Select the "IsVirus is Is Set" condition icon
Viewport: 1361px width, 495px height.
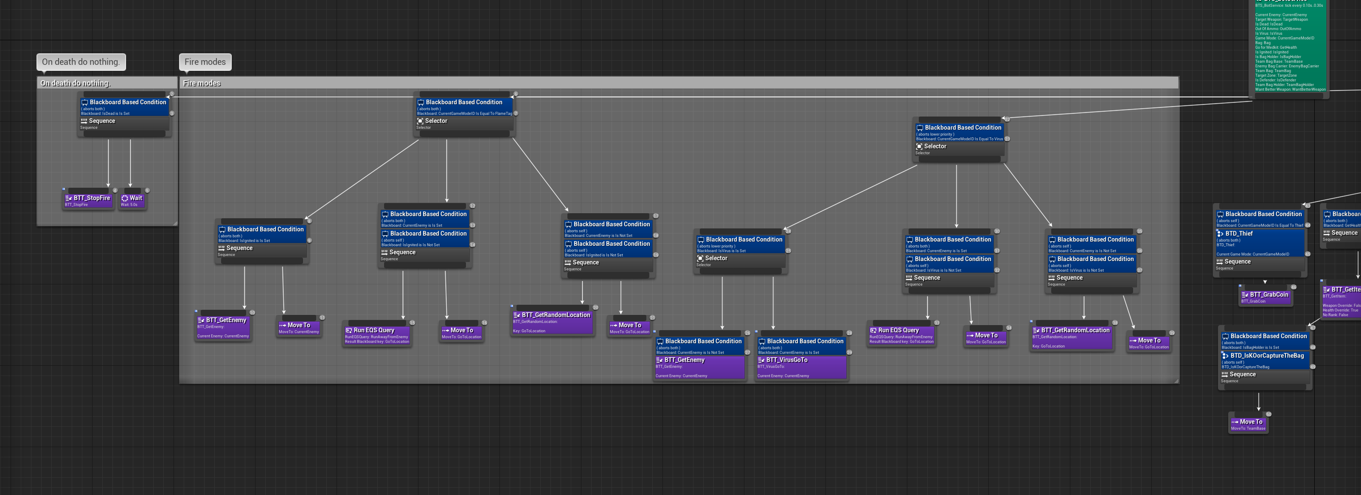click(x=701, y=239)
